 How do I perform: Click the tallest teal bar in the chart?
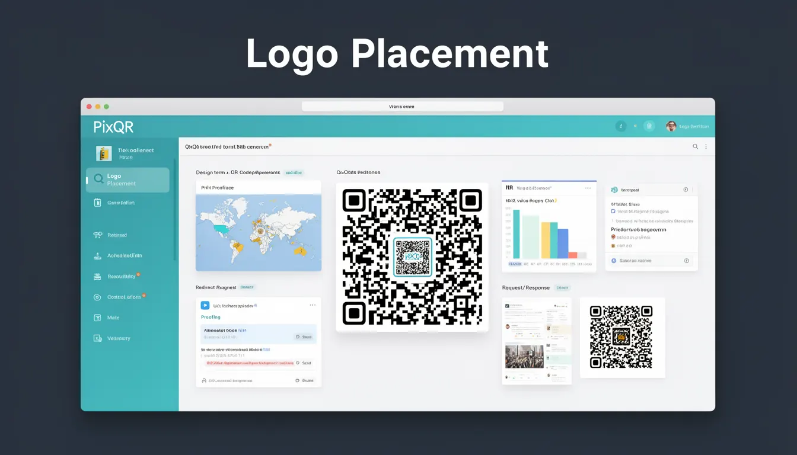click(516, 234)
